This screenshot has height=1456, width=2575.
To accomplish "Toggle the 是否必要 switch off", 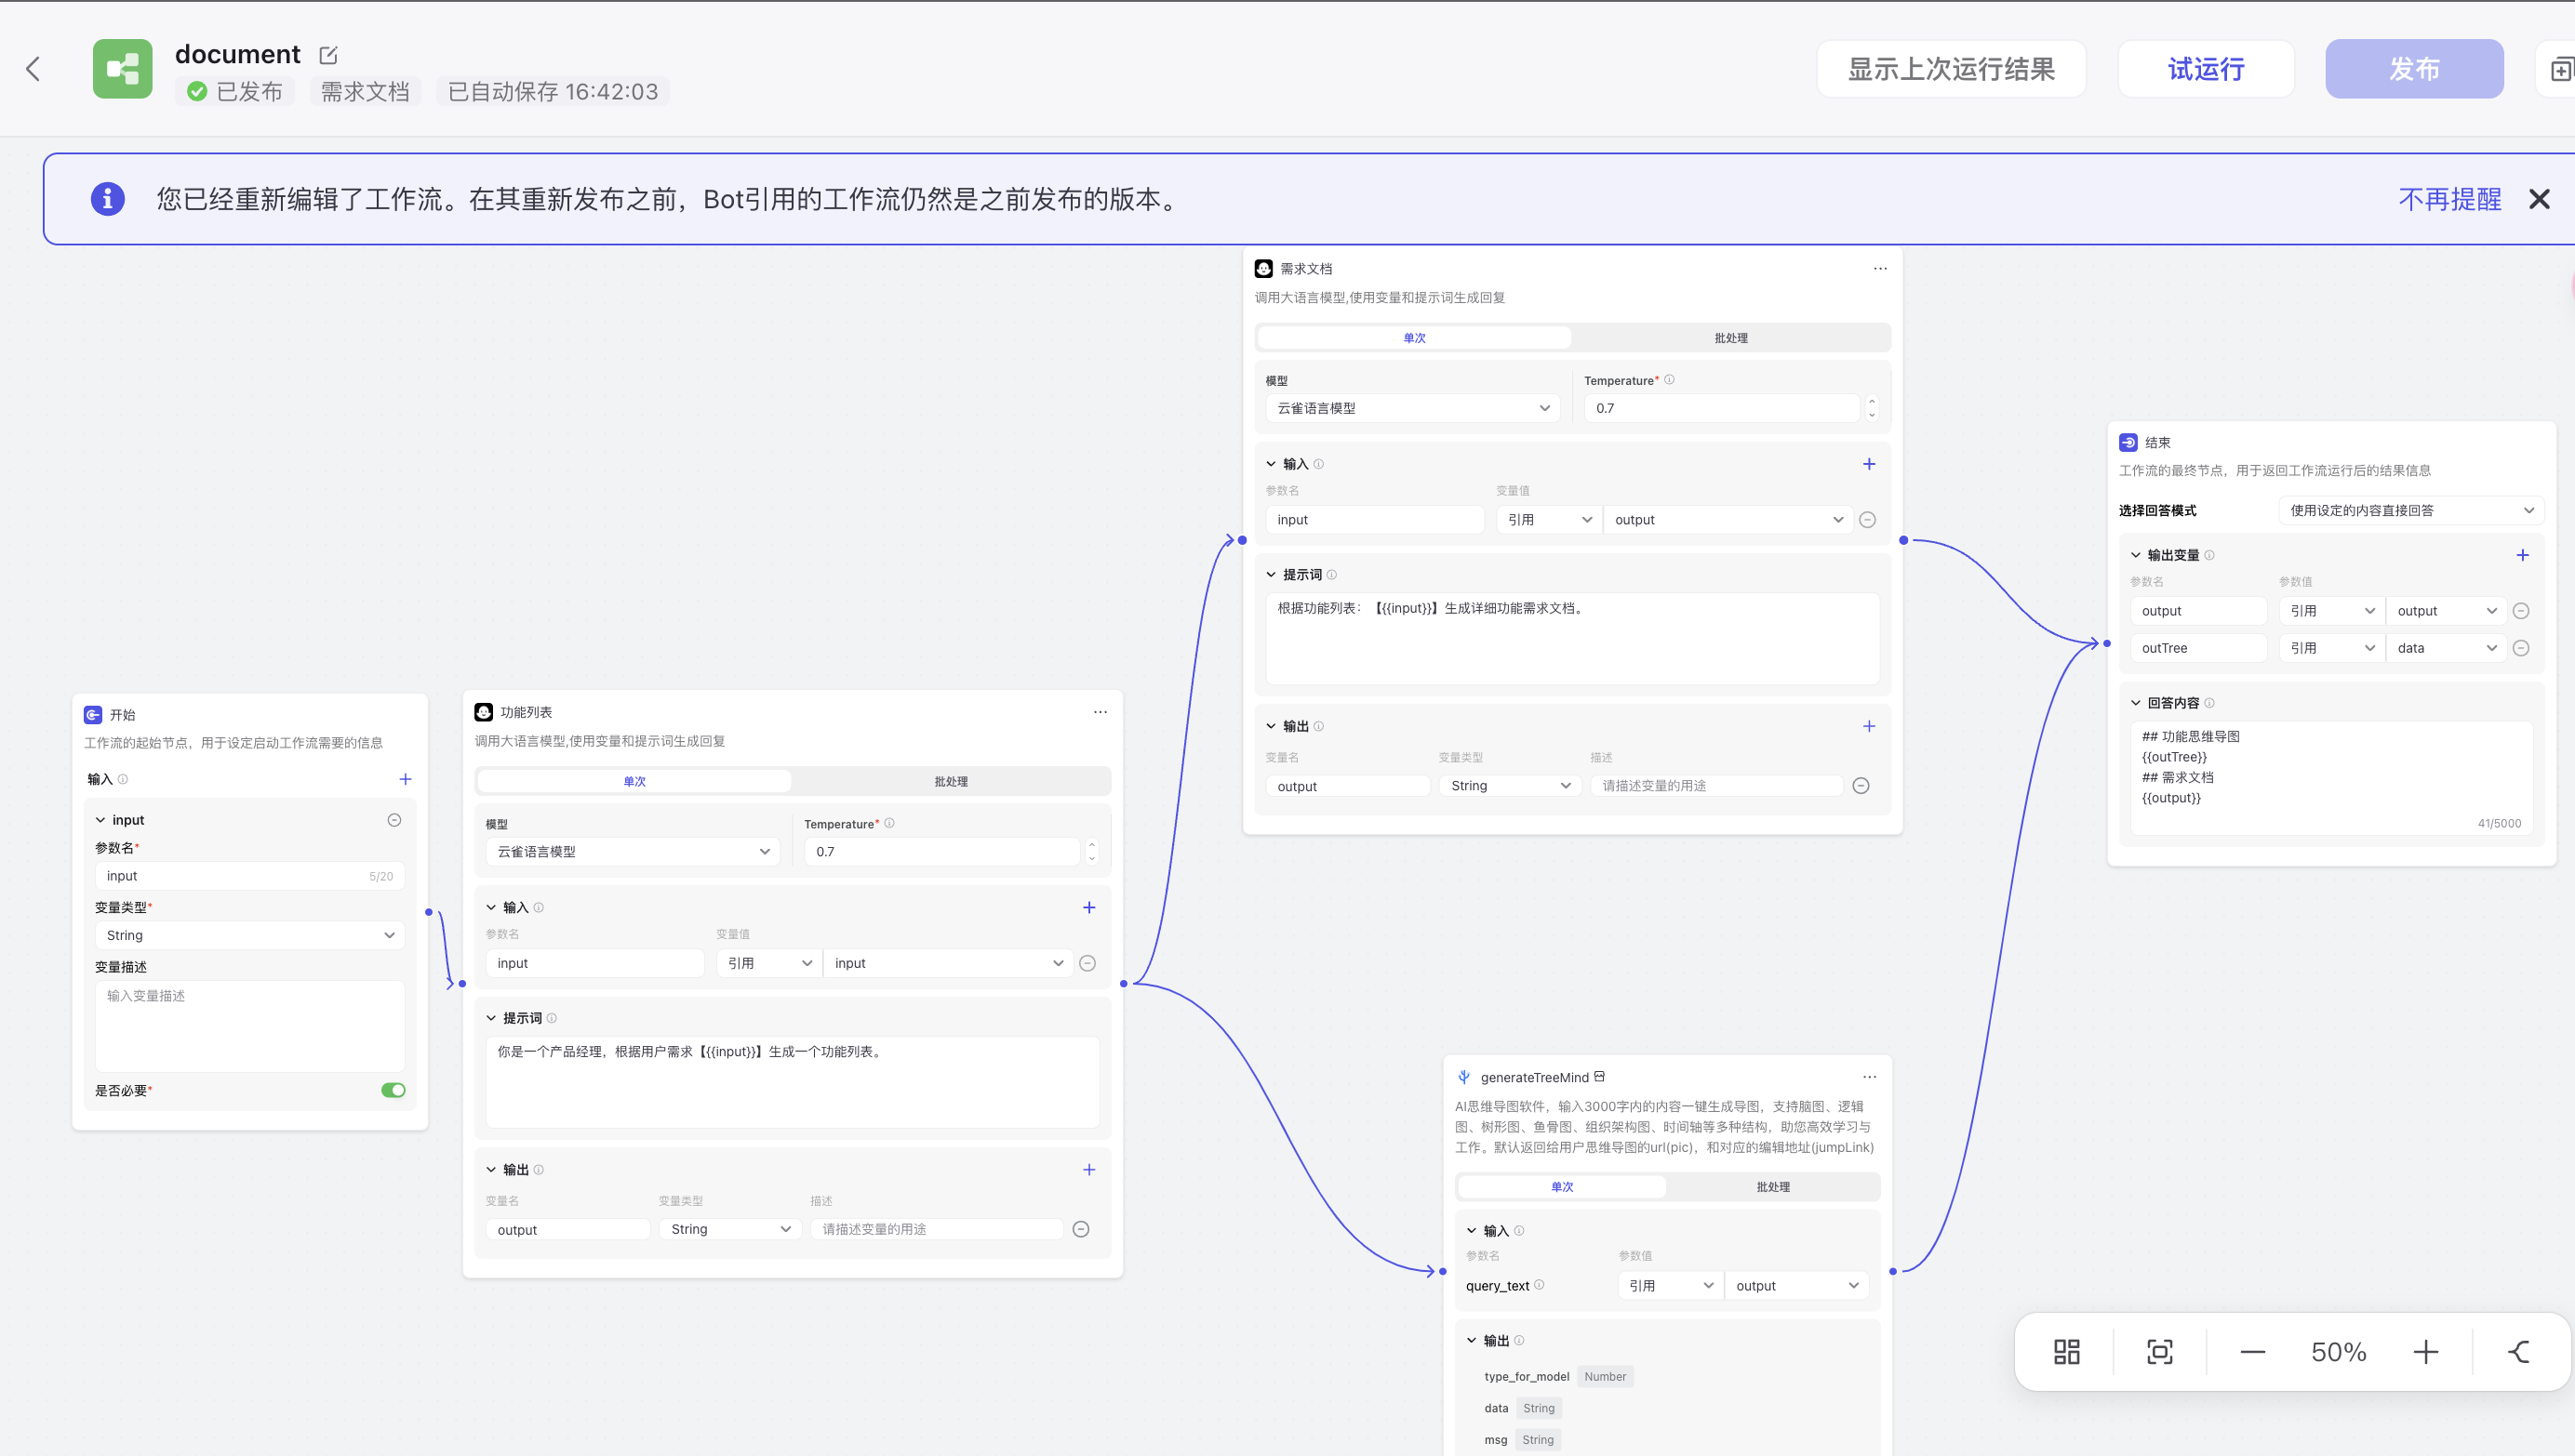I will [394, 1090].
